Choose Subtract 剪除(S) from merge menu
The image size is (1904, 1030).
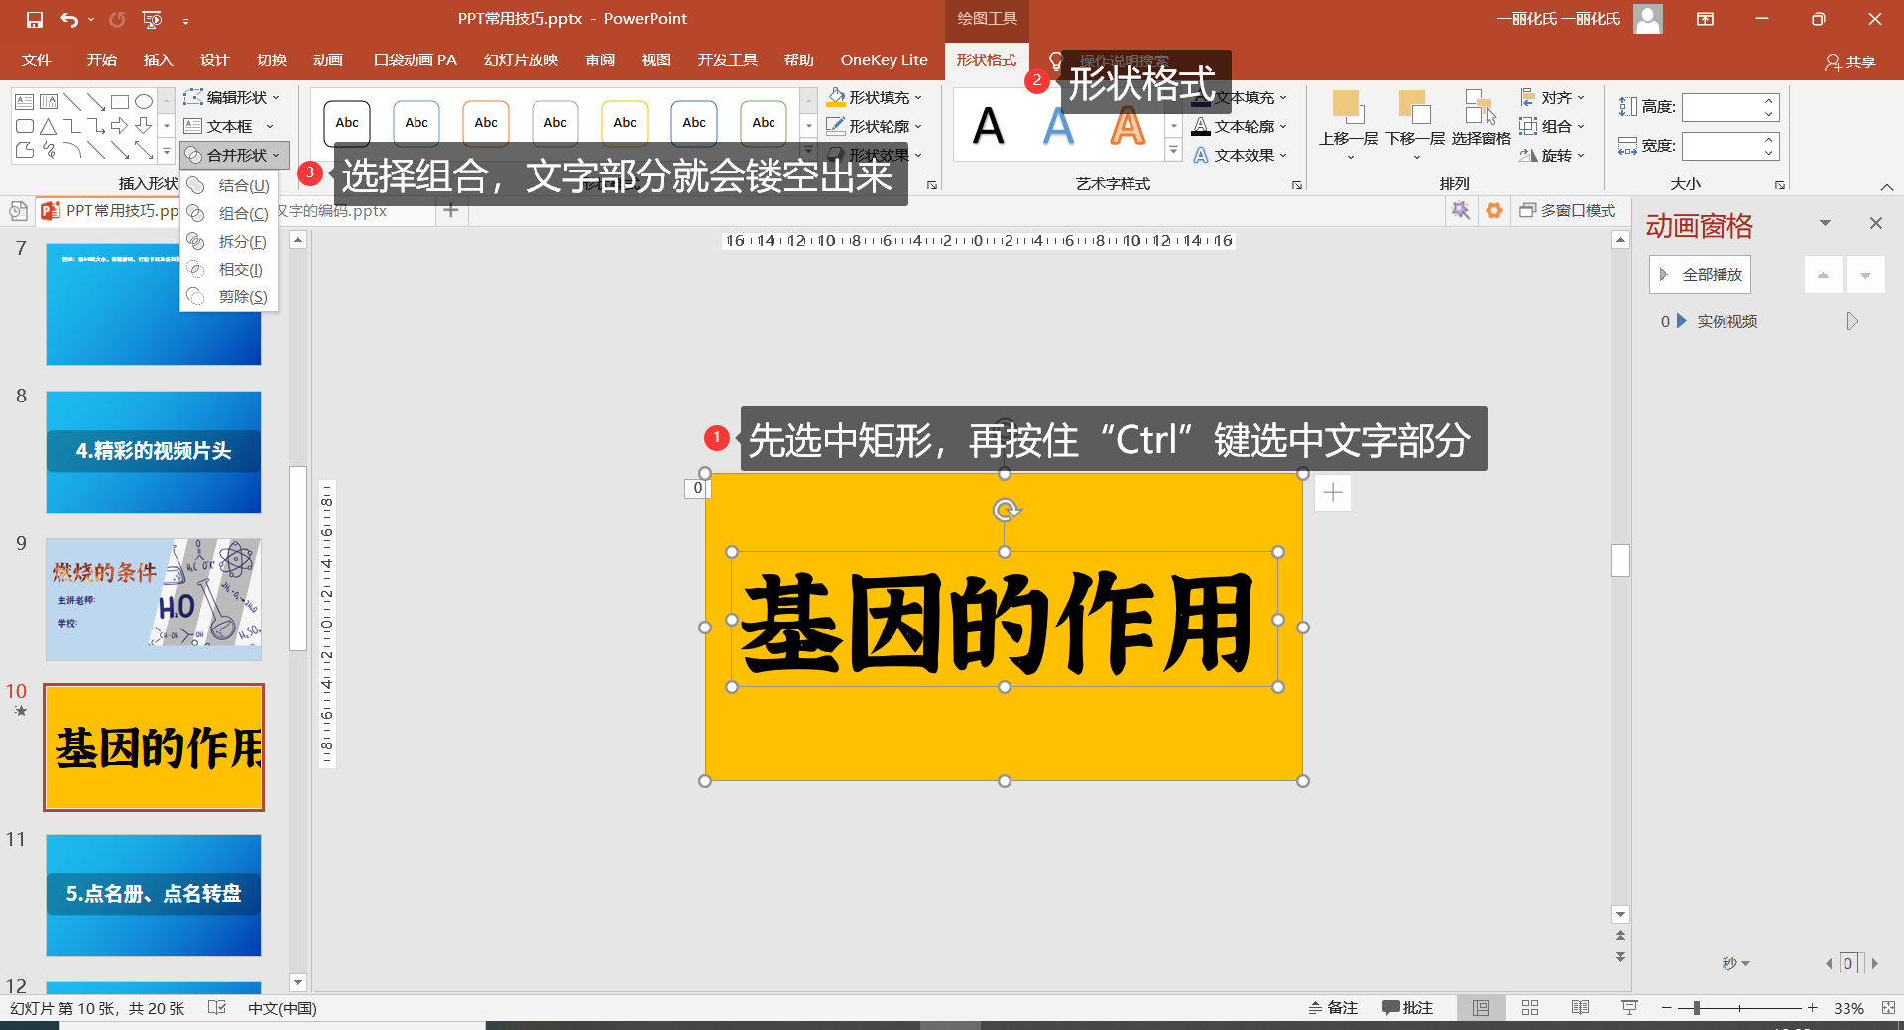[x=229, y=296]
